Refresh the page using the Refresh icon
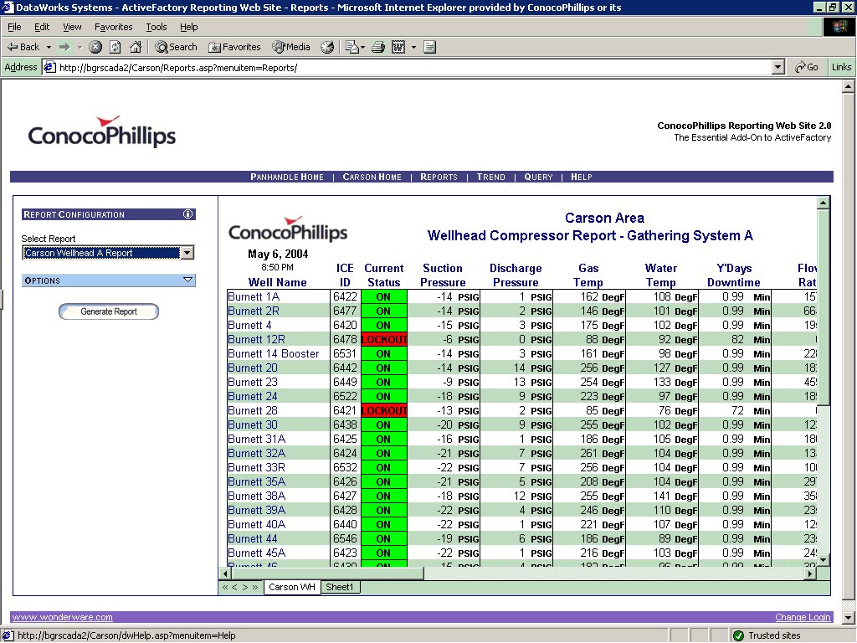 pyautogui.click(x=115, y=47)
